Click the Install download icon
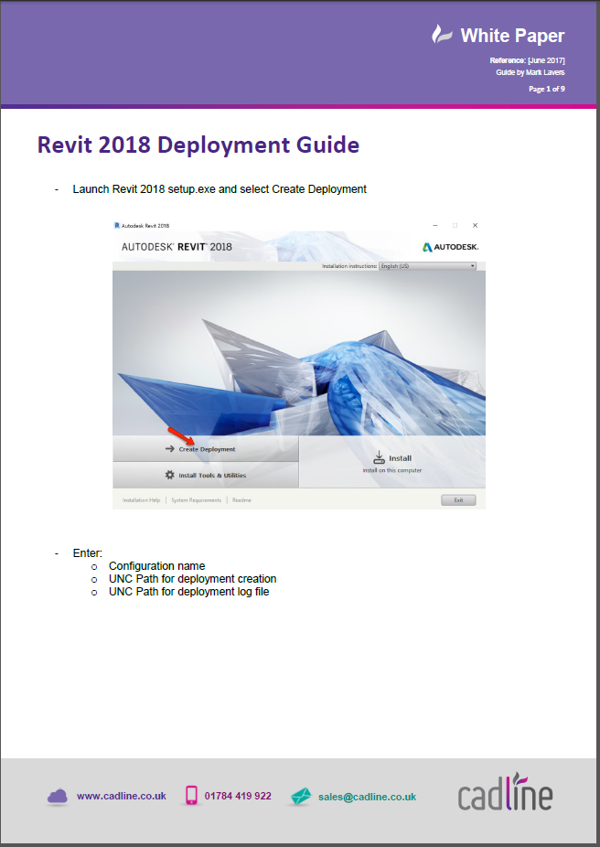 pyautogui.click(x=380, y=457)
